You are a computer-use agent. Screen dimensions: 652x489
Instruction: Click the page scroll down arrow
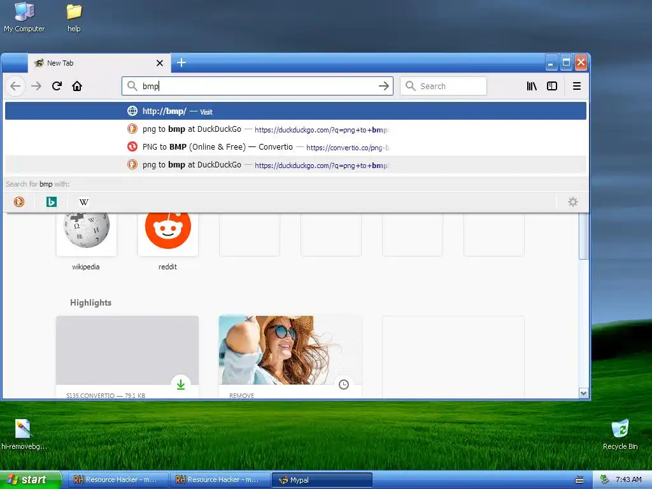click(x=583, y=393)
